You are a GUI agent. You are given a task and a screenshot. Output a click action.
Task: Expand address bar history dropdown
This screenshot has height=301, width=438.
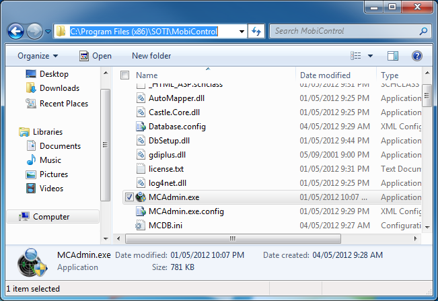[242, 31]
